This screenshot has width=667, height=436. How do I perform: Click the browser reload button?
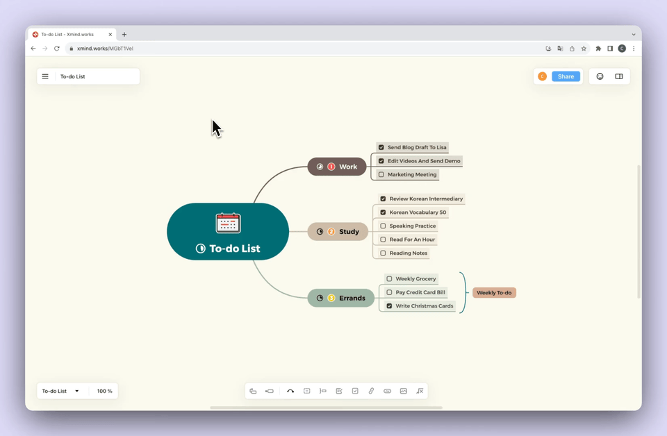(56, 49)
